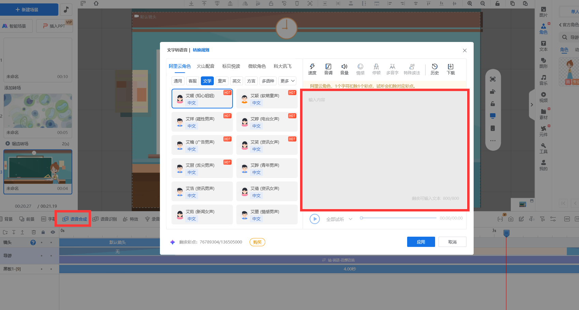
Task: Open the 转换规则 link
Action: coord(201,50)
